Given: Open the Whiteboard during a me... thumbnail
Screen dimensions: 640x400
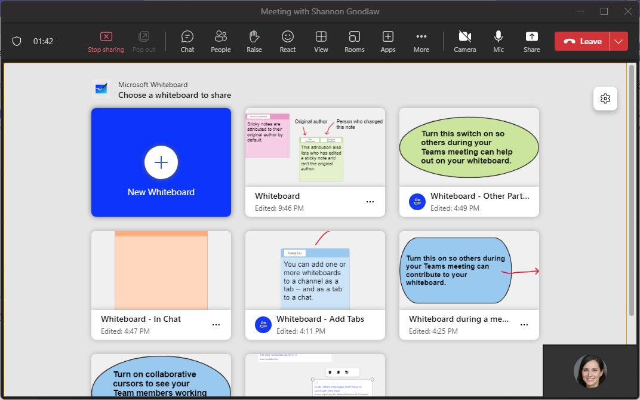Looking at the screenshot, I should [x=469, y=270].
